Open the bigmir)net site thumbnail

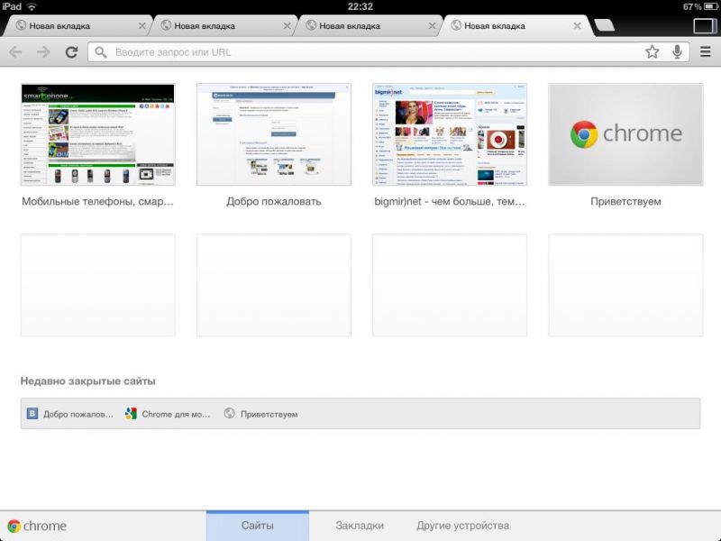click(449, 134)
